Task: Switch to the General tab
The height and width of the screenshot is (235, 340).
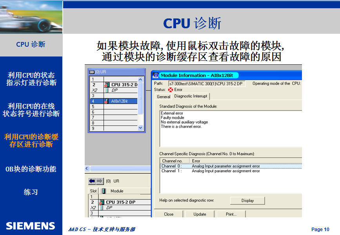Action: 164,97
